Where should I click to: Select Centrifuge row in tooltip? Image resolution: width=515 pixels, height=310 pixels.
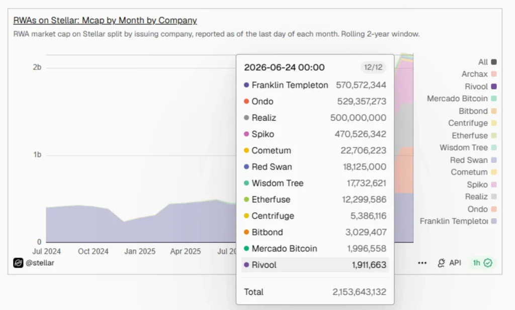315,216
